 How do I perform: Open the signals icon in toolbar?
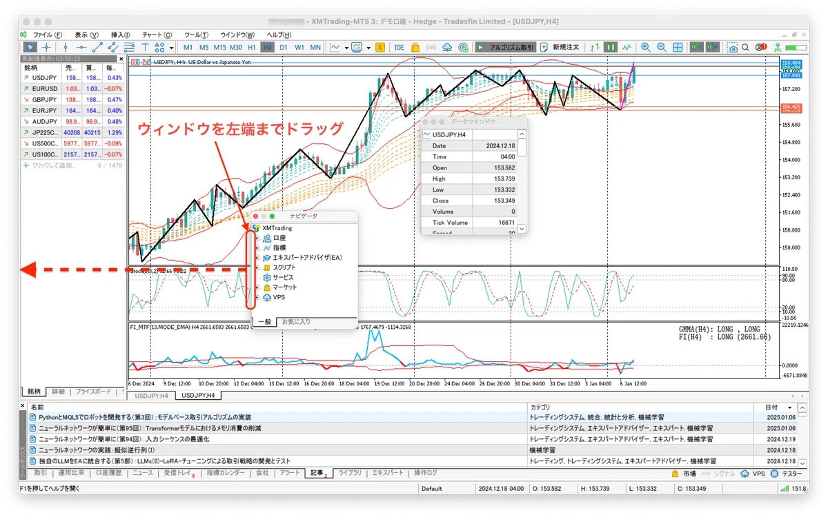tap(431, 48)
